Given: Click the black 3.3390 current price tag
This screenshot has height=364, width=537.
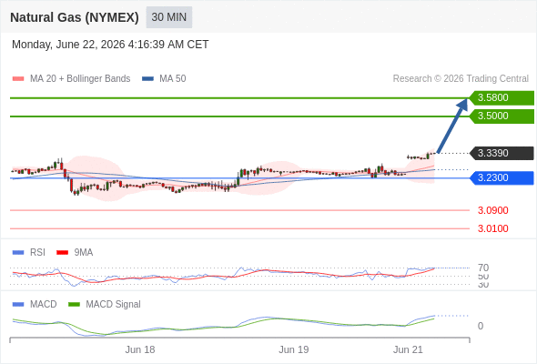Looking at the screenshot, I should 502,153.
